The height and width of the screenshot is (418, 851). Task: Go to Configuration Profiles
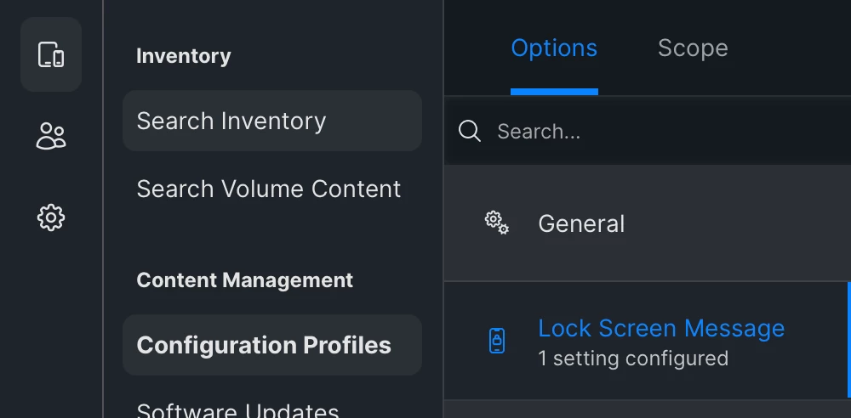(x=272, y=345)
